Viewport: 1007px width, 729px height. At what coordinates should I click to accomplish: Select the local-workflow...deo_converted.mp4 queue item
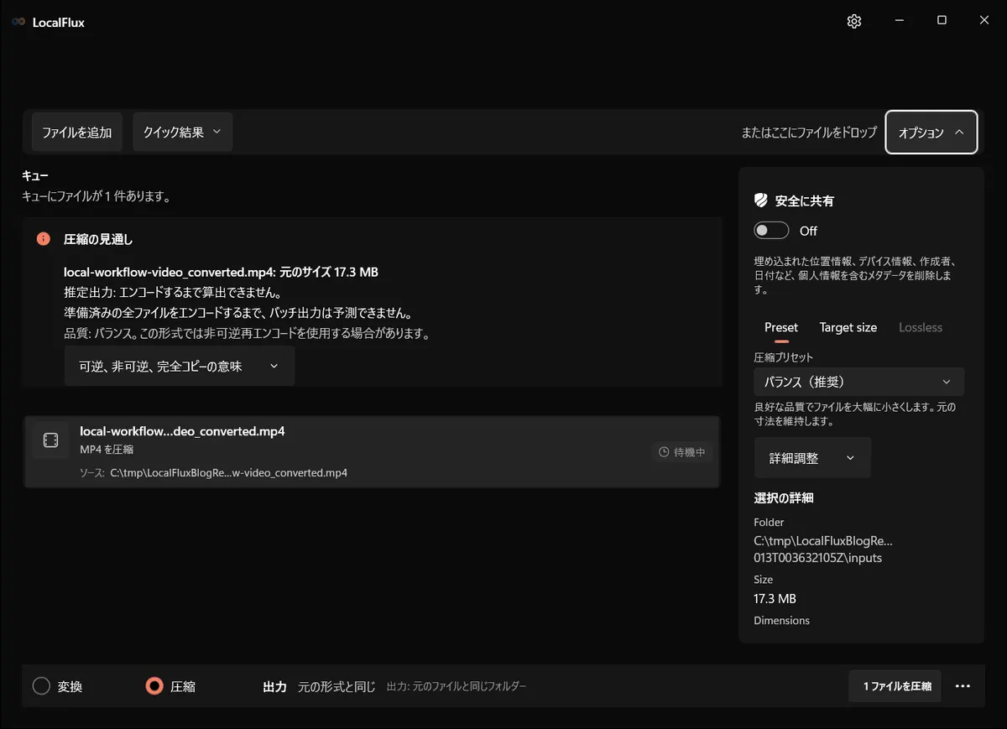click(372, 451)
